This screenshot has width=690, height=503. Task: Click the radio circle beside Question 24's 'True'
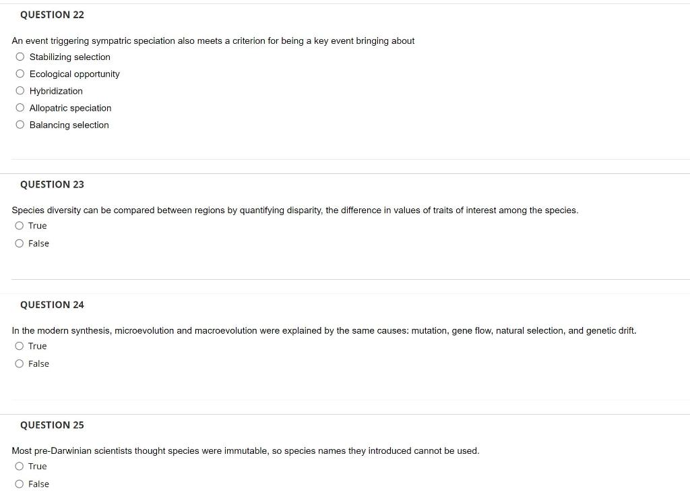point(20,346)
